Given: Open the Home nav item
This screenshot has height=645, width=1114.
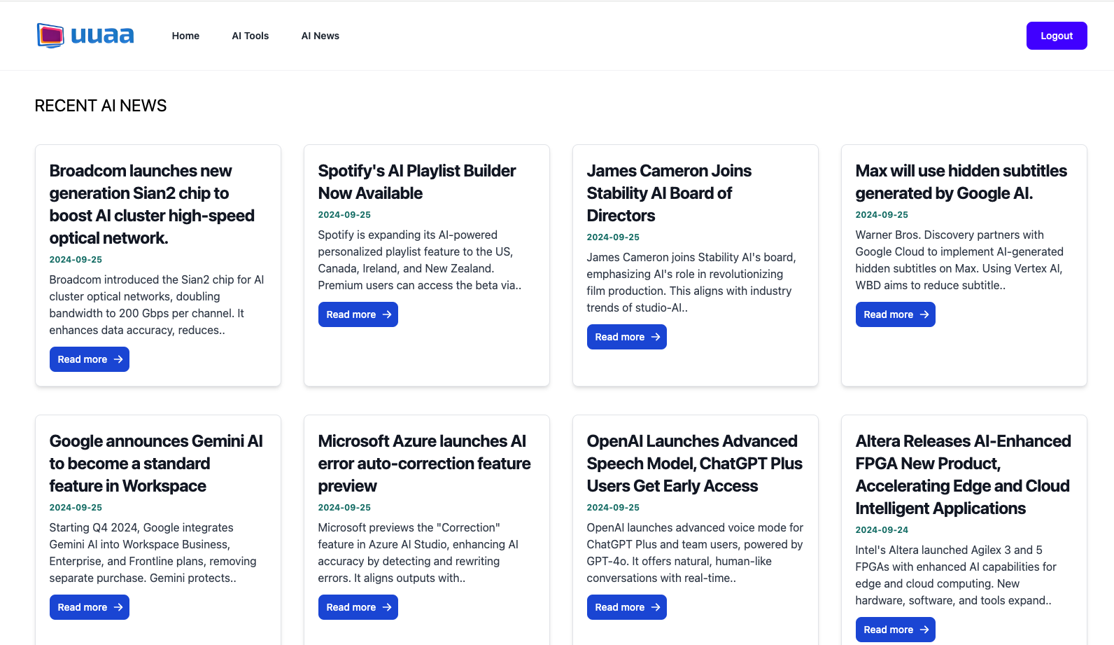Looking at the screenshot, I should click(185, 36).
